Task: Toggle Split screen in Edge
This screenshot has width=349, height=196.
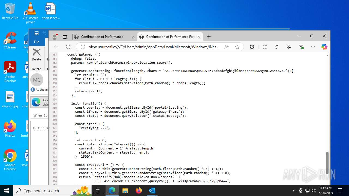Action: [x=265, y=47]
